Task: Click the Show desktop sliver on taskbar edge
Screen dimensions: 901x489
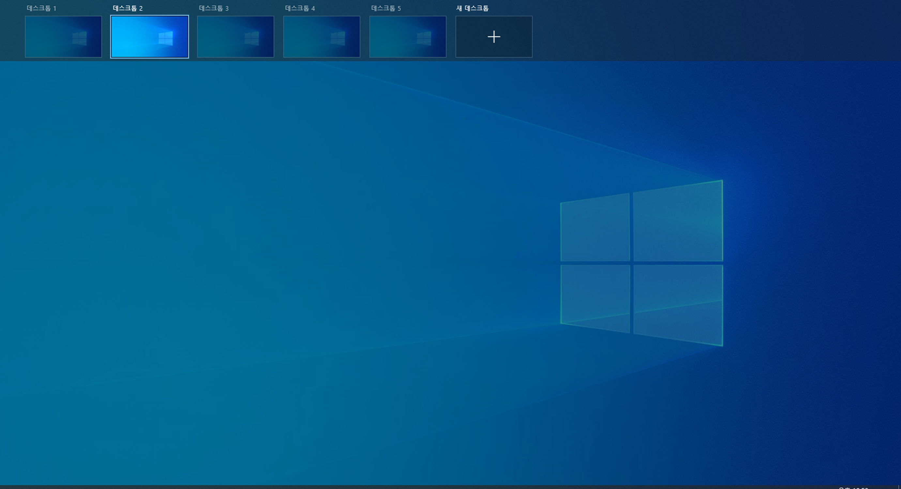Action: (899, 487)
